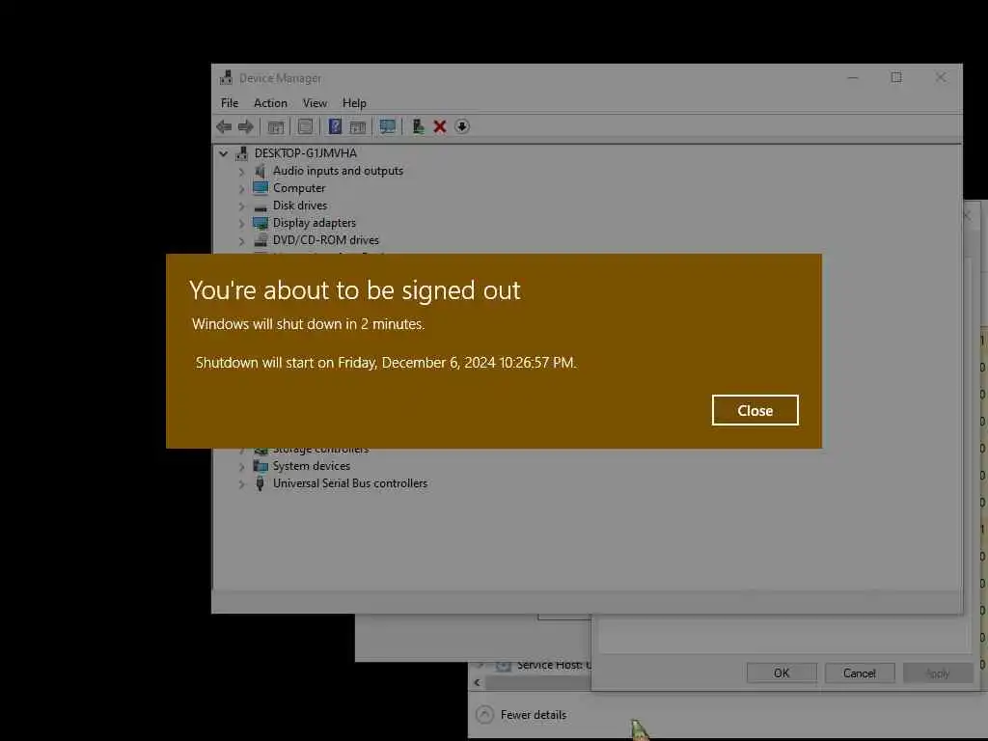Select the DVD/CD-ROM drives row
Screen dimensions: 988x741
tap(326, 240)
